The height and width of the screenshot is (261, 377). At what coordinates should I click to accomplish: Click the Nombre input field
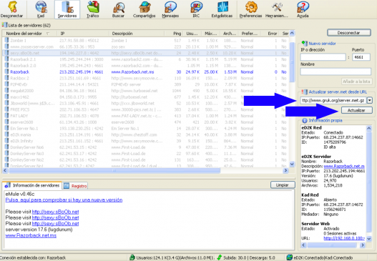pos(336,72)
